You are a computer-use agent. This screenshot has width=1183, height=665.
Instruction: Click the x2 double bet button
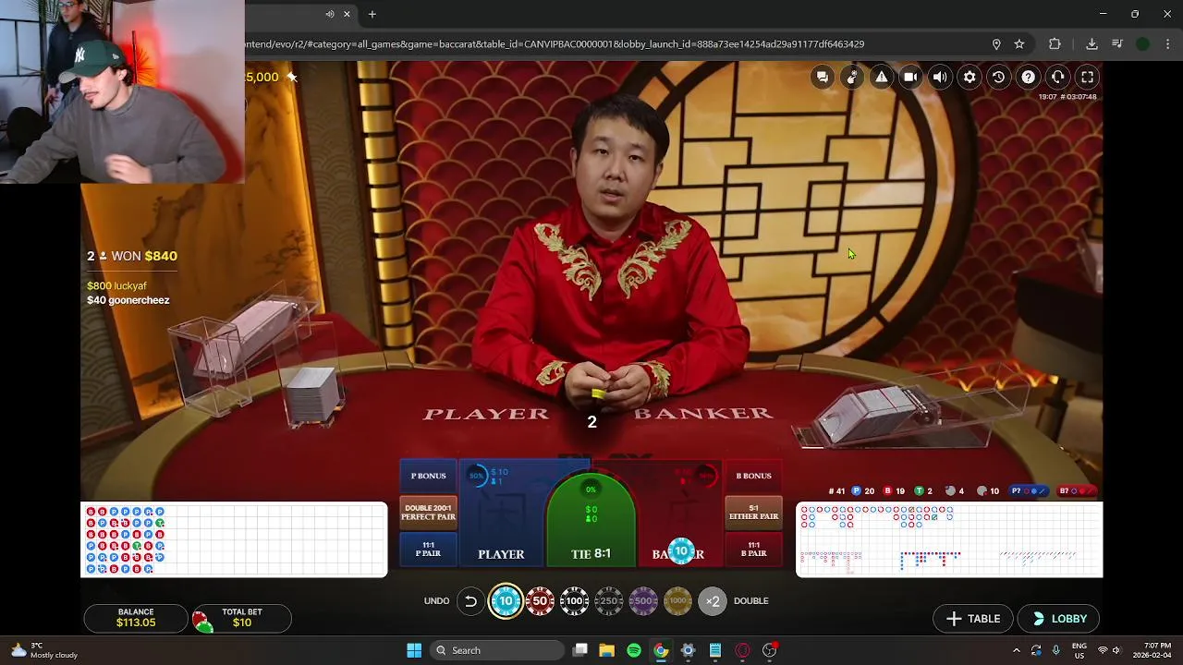[713, 601]
